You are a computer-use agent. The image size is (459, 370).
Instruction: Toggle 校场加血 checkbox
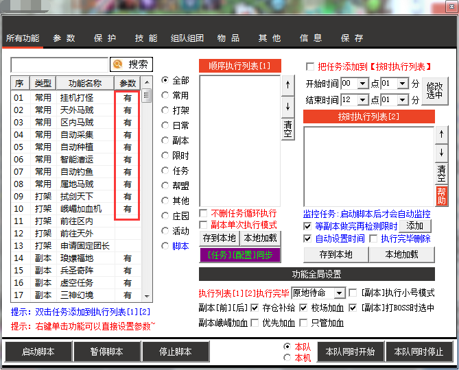(x=303, y=308)
